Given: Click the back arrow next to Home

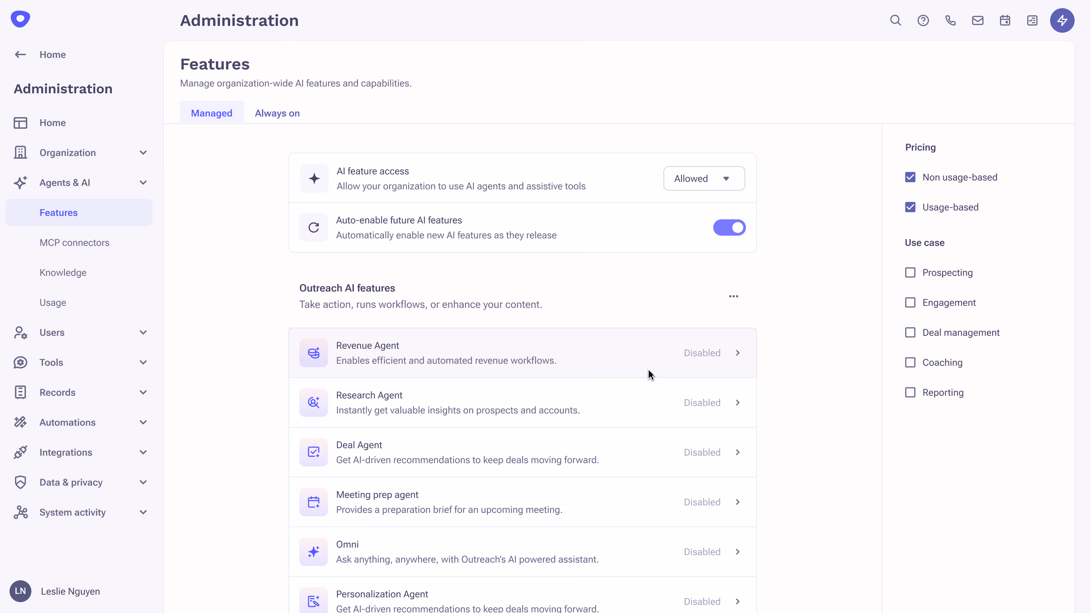Looking at the screenshot, I should coord(20,54).
